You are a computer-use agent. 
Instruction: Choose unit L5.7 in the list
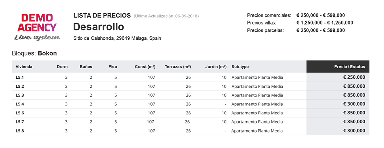point(20,122)
